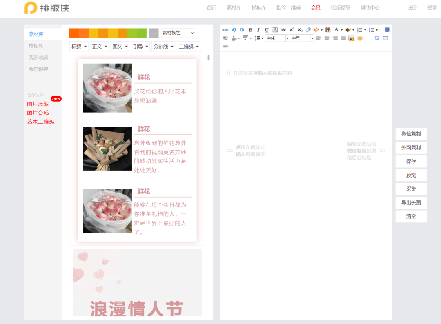The width and height of the screenshot is (441, 324).
Task: Click the insert image icon
Action: pos(351,38)
